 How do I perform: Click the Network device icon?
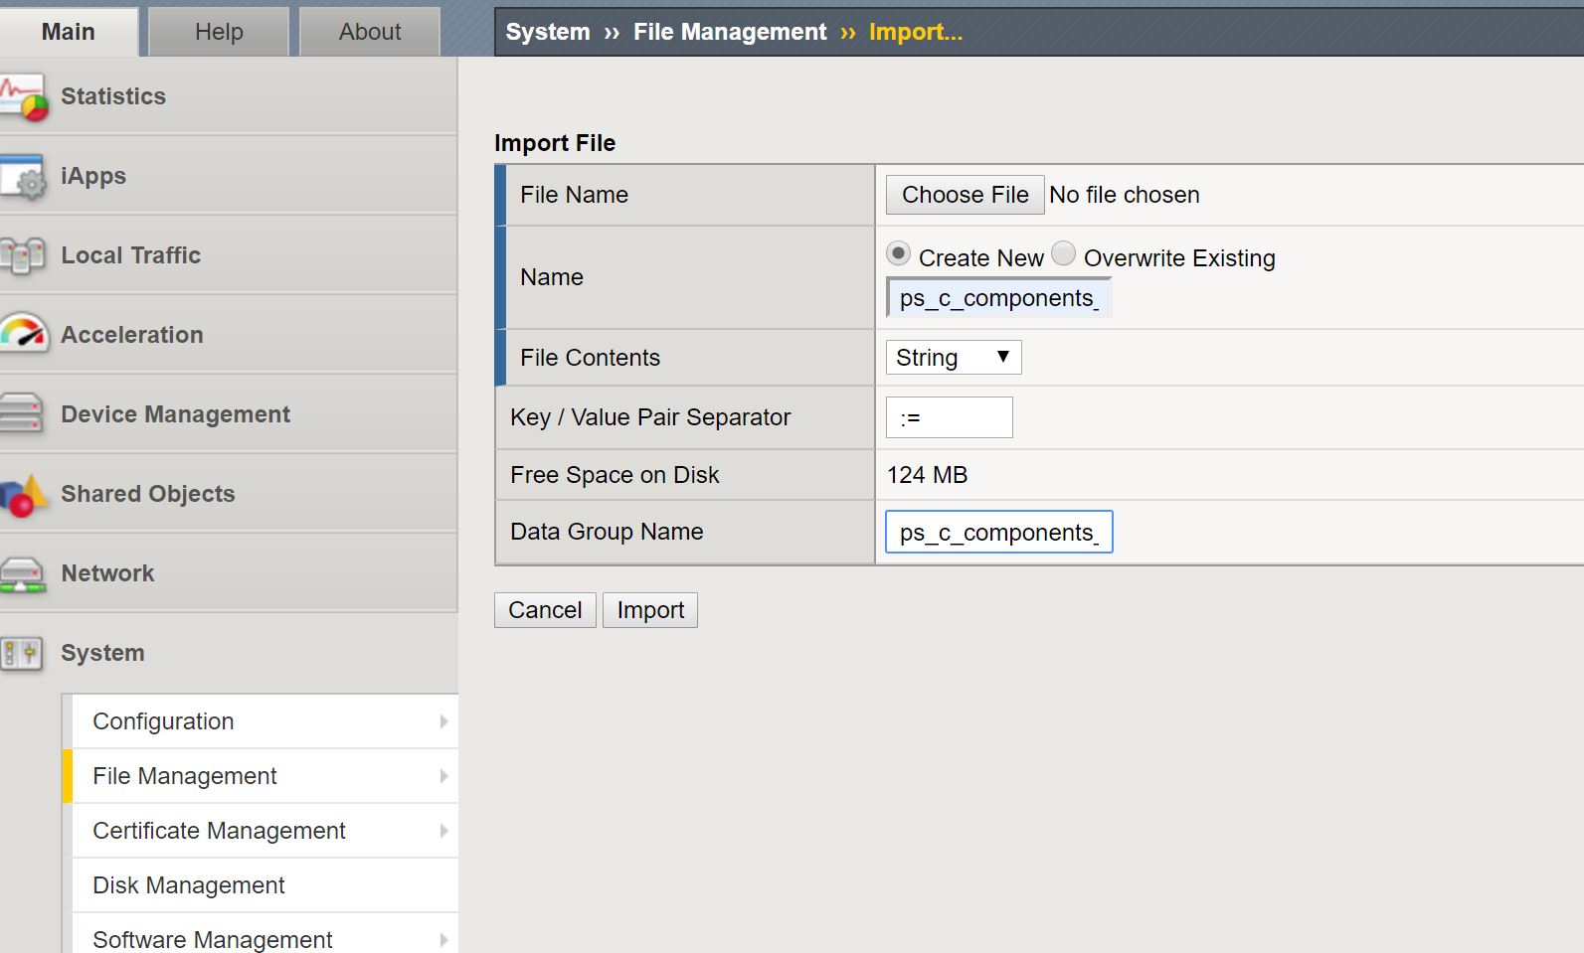click(22, 573)
